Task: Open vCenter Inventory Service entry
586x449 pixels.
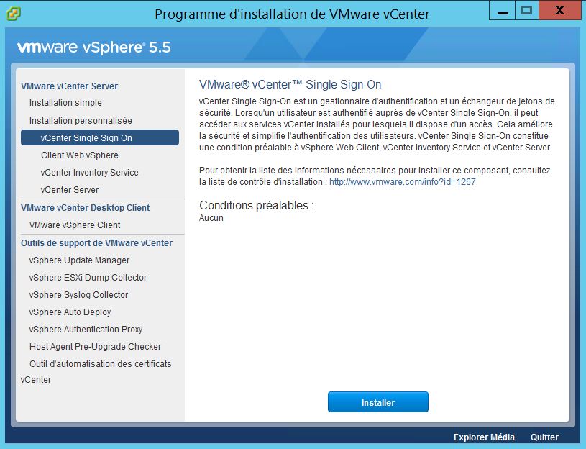Action: (89, 173)
